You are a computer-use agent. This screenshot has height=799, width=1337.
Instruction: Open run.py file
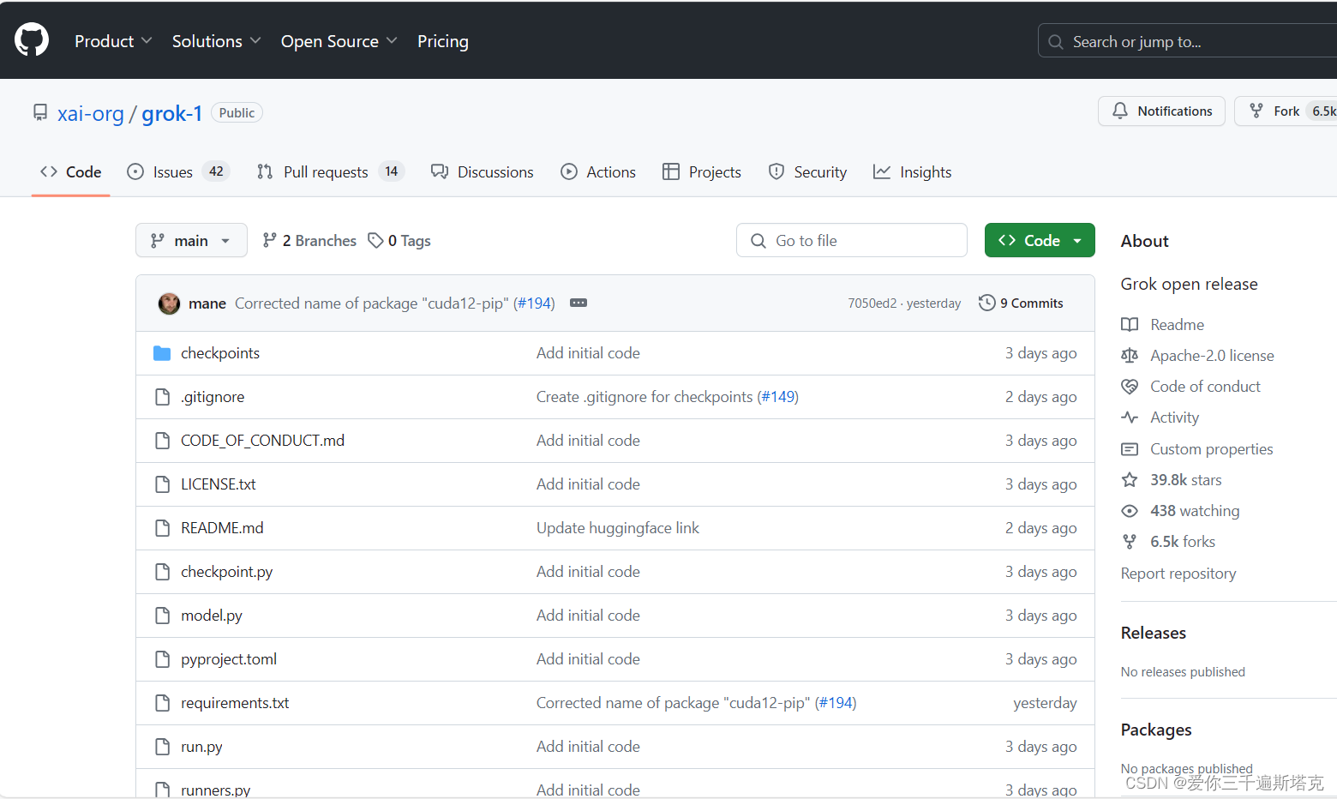(201, 747)
